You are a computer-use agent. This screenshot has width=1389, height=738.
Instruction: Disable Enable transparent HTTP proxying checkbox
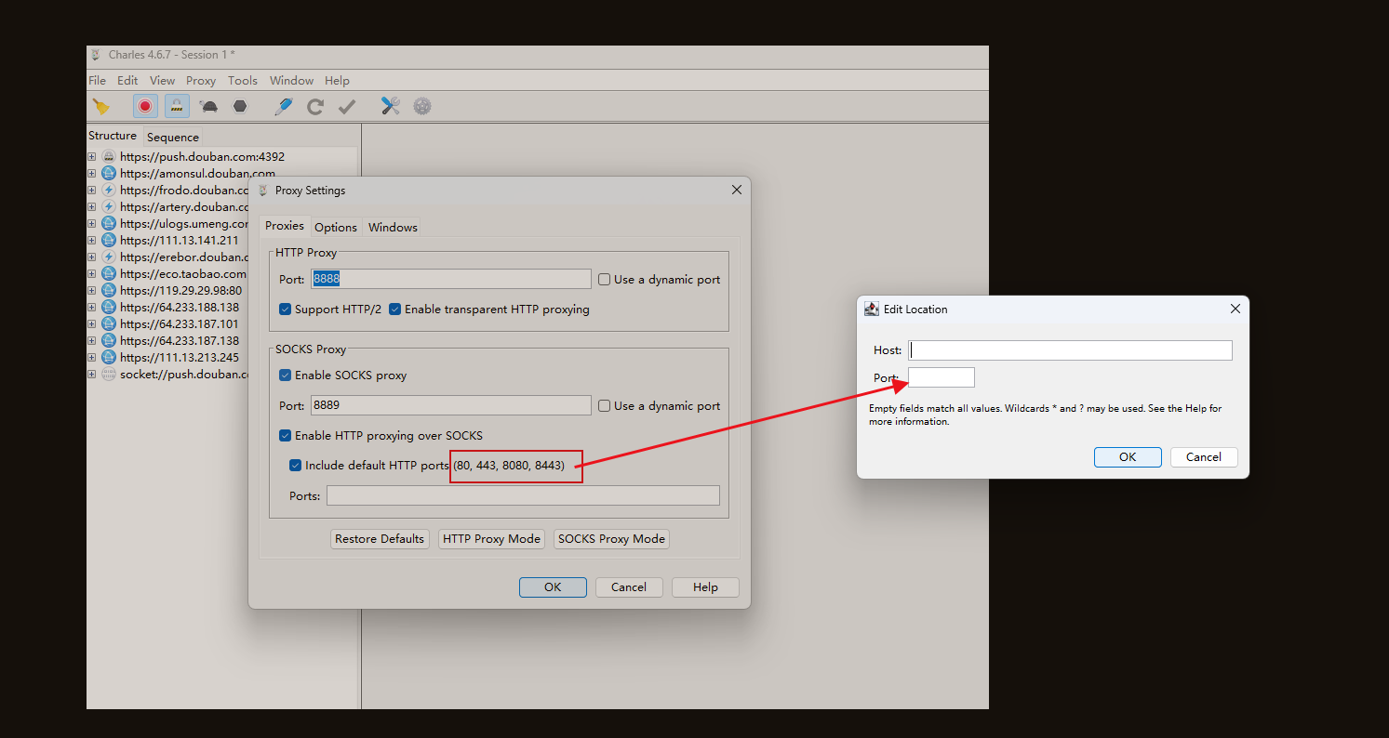[x=395, y=310]
